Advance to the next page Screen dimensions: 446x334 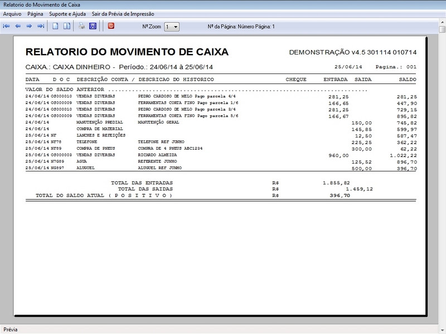[x=29, y=26]
